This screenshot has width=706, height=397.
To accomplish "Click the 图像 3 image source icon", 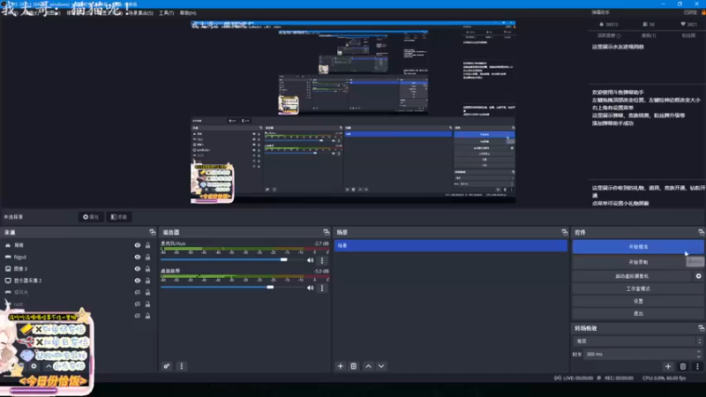I will click(8, 269).
